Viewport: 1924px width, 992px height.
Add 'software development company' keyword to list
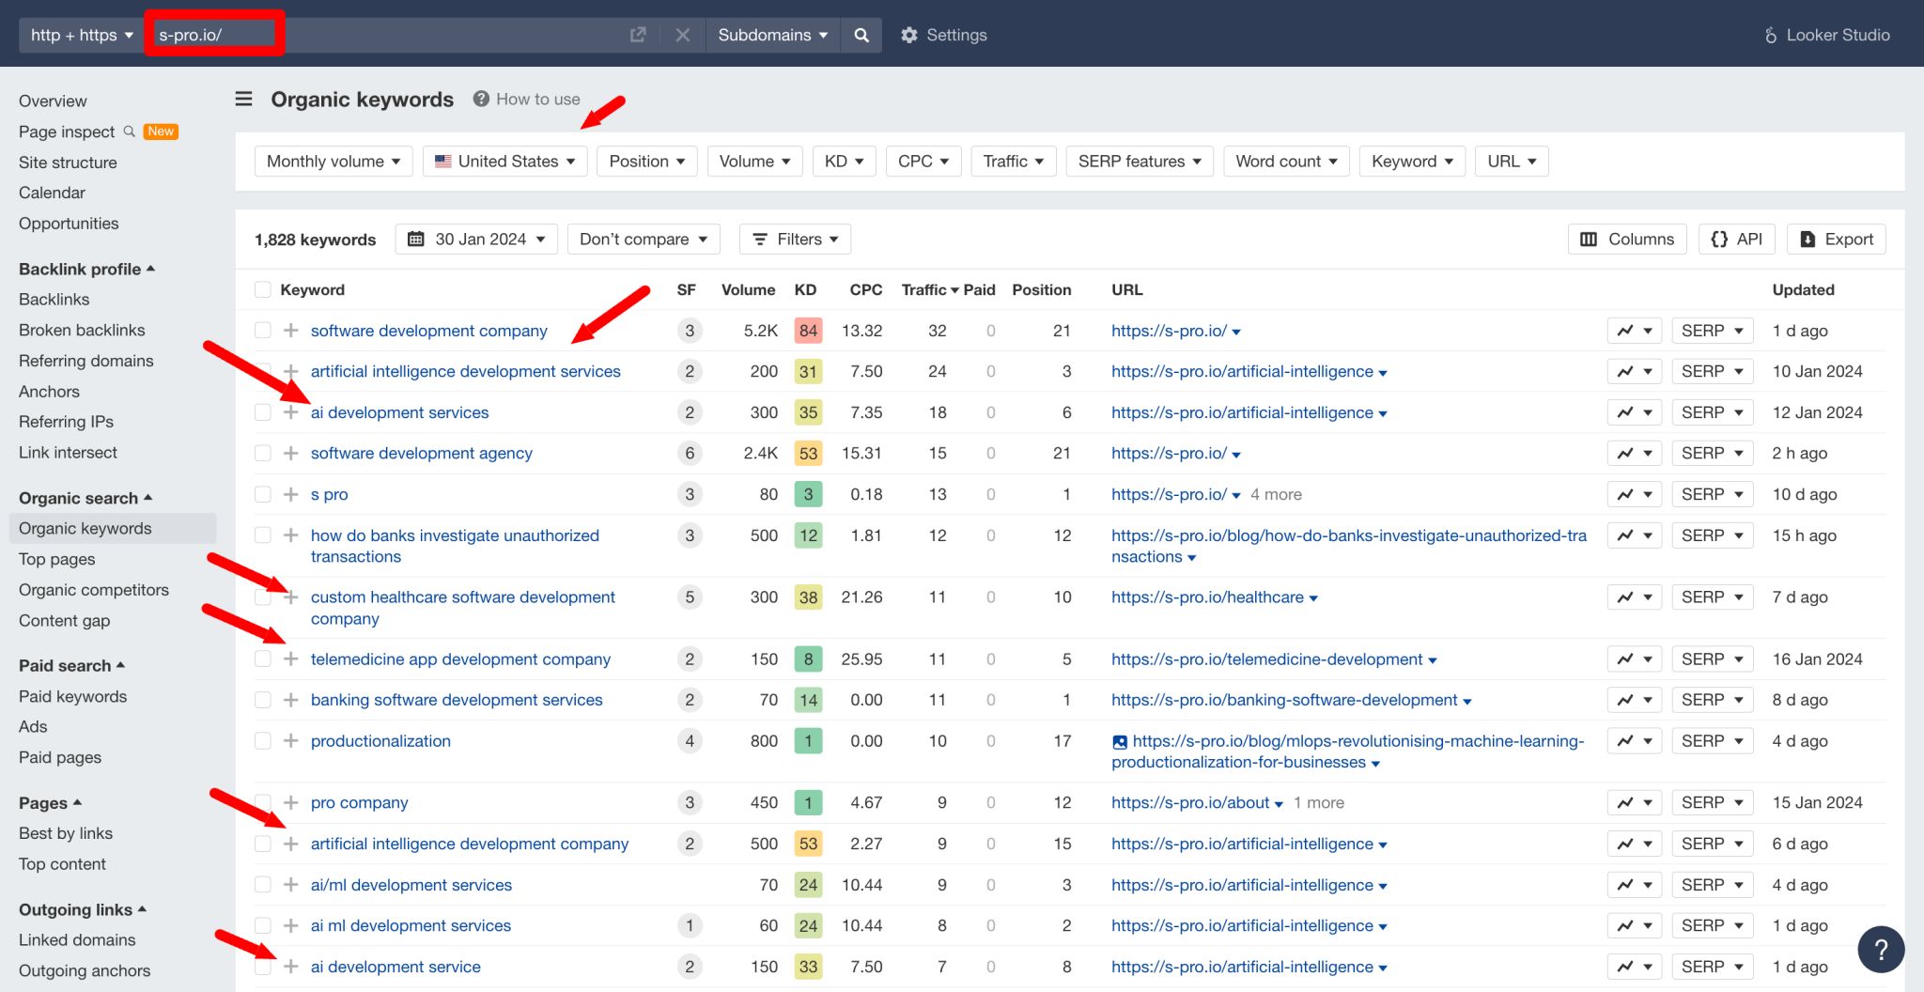click(291, 331)
